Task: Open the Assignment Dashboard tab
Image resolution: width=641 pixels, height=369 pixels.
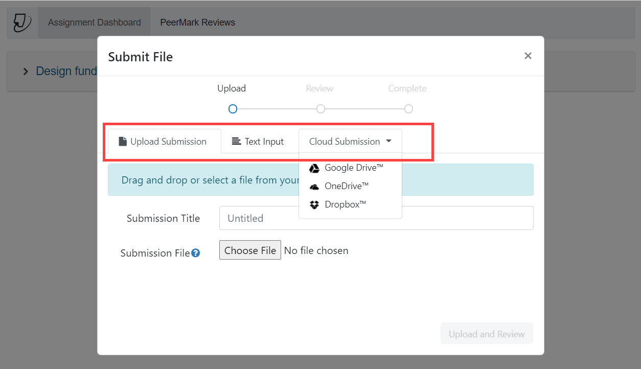Action: (x=94, y=22)
